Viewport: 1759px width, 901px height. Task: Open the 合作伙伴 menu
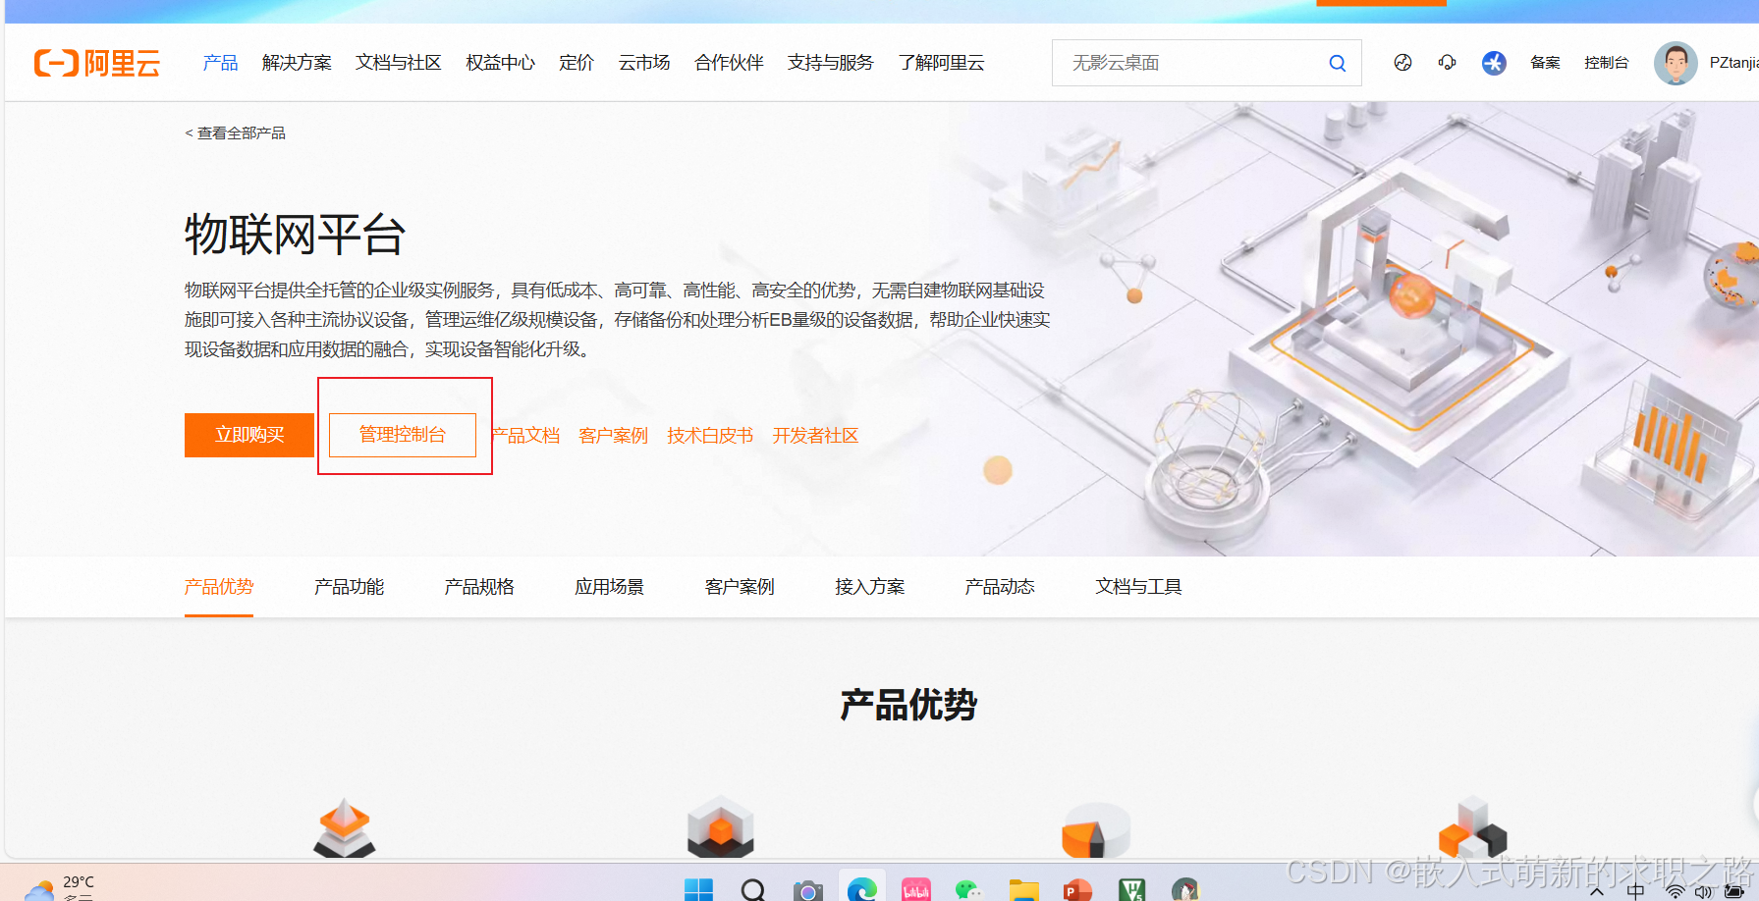click(729, 63)
